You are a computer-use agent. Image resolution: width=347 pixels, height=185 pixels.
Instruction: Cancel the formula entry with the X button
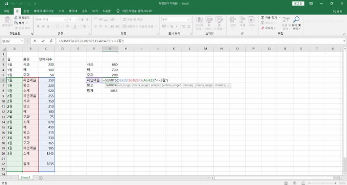(x=35, y=41)
